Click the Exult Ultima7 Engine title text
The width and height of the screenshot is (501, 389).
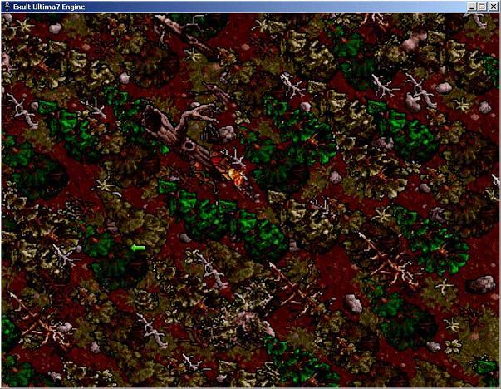pyautogui.click(x=49, y=7)
